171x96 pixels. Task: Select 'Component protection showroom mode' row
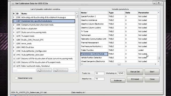click(44, 25)
